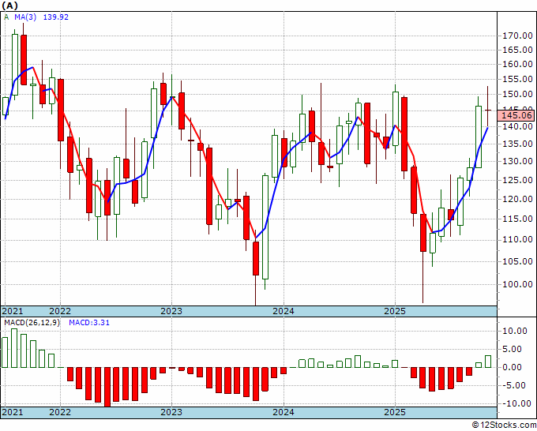This screenshot has height=431, width=537.
Task: Click the 115.00 price axis label
Action: pyautogui.click(x=517, y=219)
